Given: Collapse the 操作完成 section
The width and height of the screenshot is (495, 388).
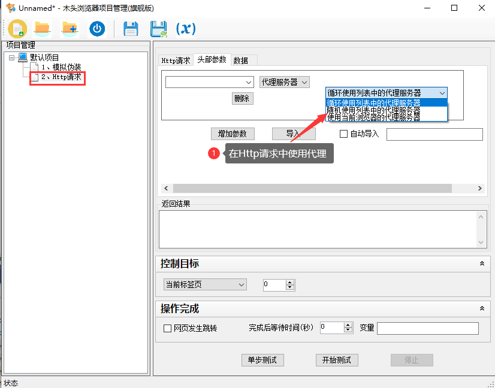Looking at the screenshot, I should tap(482, 308).
